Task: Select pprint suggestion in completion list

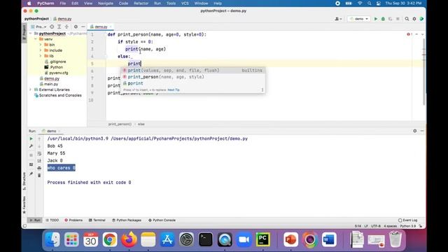Action: pyautogui.click(x=192, y=83)
